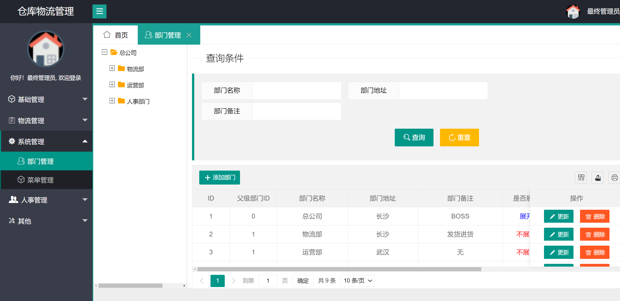The height and width of the screenshot is (301, 620).
Task: Open the column display settings grid icon
Action: 581,177
